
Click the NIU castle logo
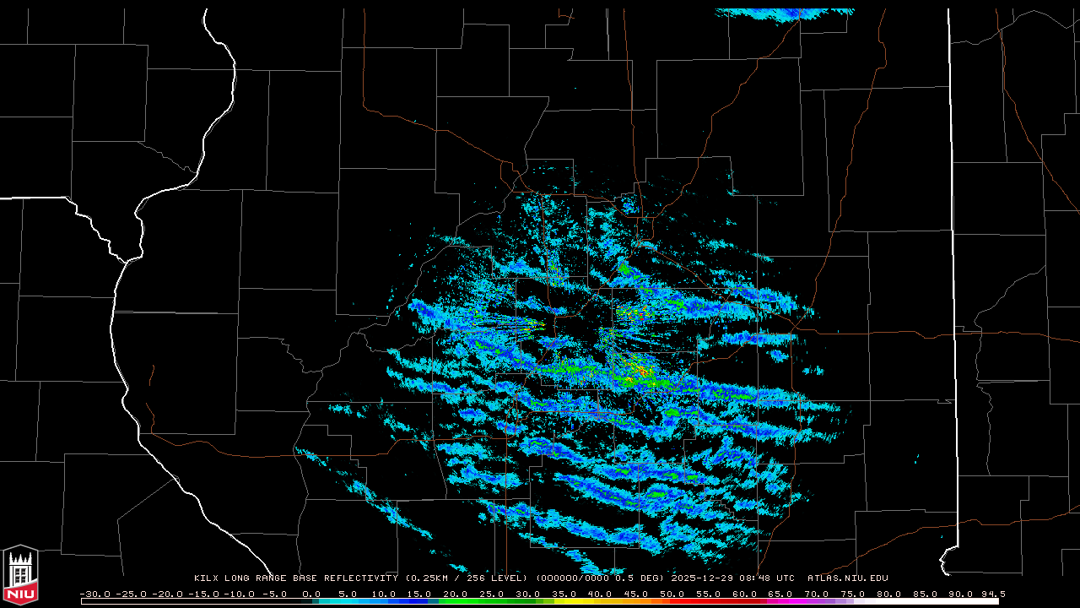[x=20, y=574]
